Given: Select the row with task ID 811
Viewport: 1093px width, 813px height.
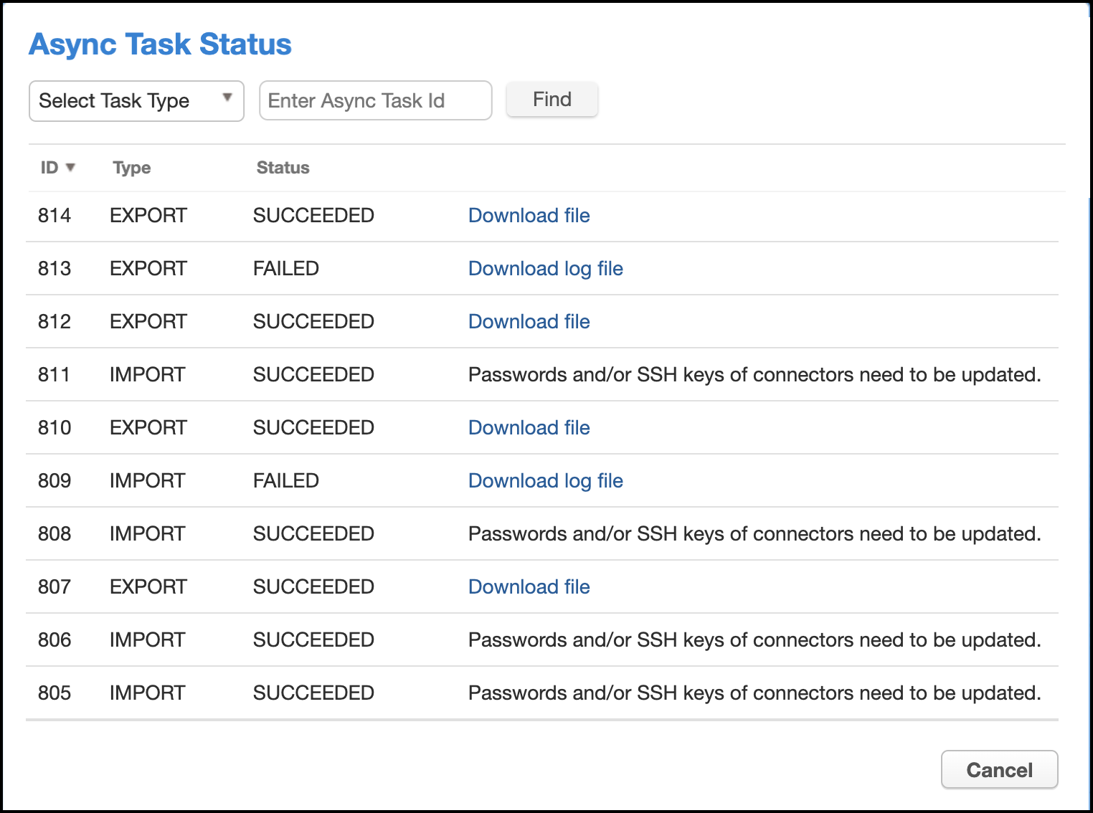Looking at the screenshot, I should [55, 375].
